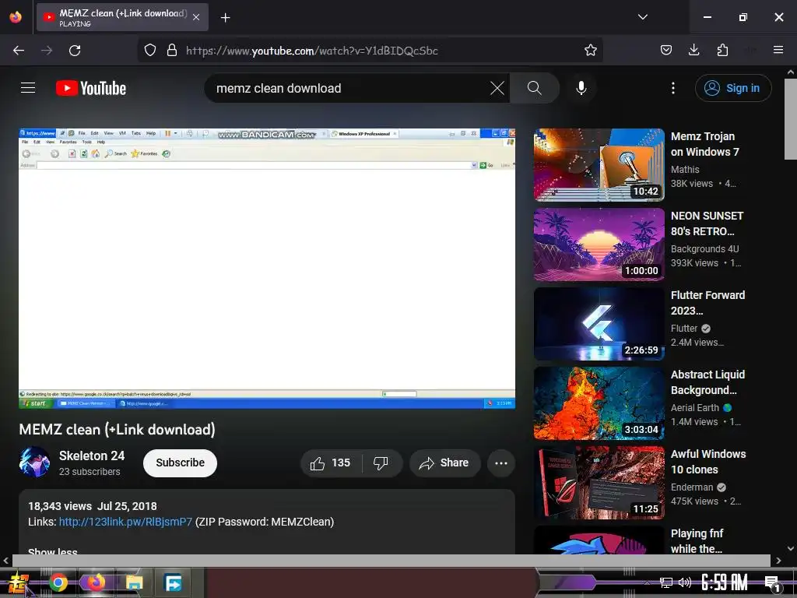
Task: Open the 123link.pw download link
Action: point(125,522)
